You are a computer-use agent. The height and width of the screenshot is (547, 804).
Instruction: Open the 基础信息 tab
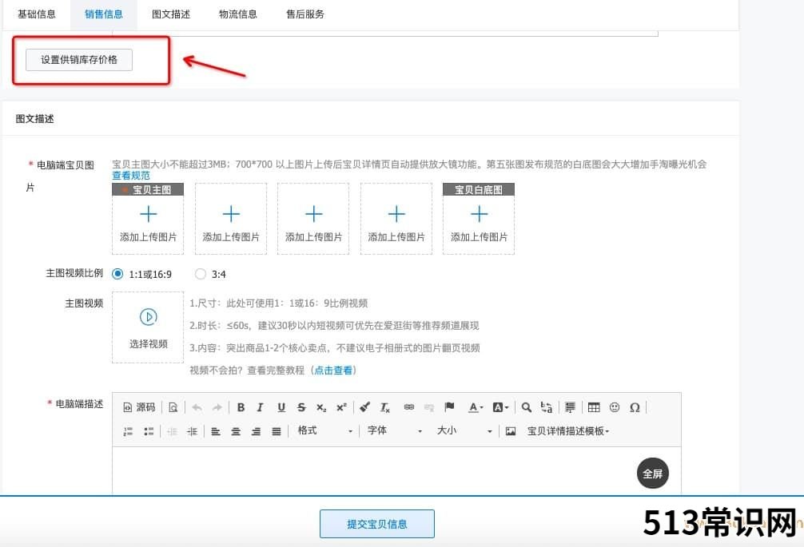pos(37,14)
